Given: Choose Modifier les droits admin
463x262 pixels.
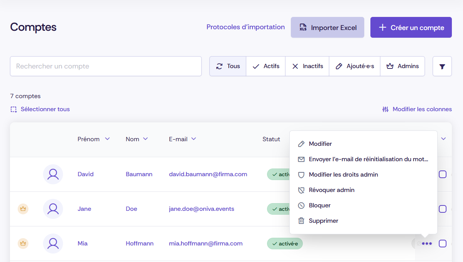Looking at the screenshot, I should tap(363, 175).
